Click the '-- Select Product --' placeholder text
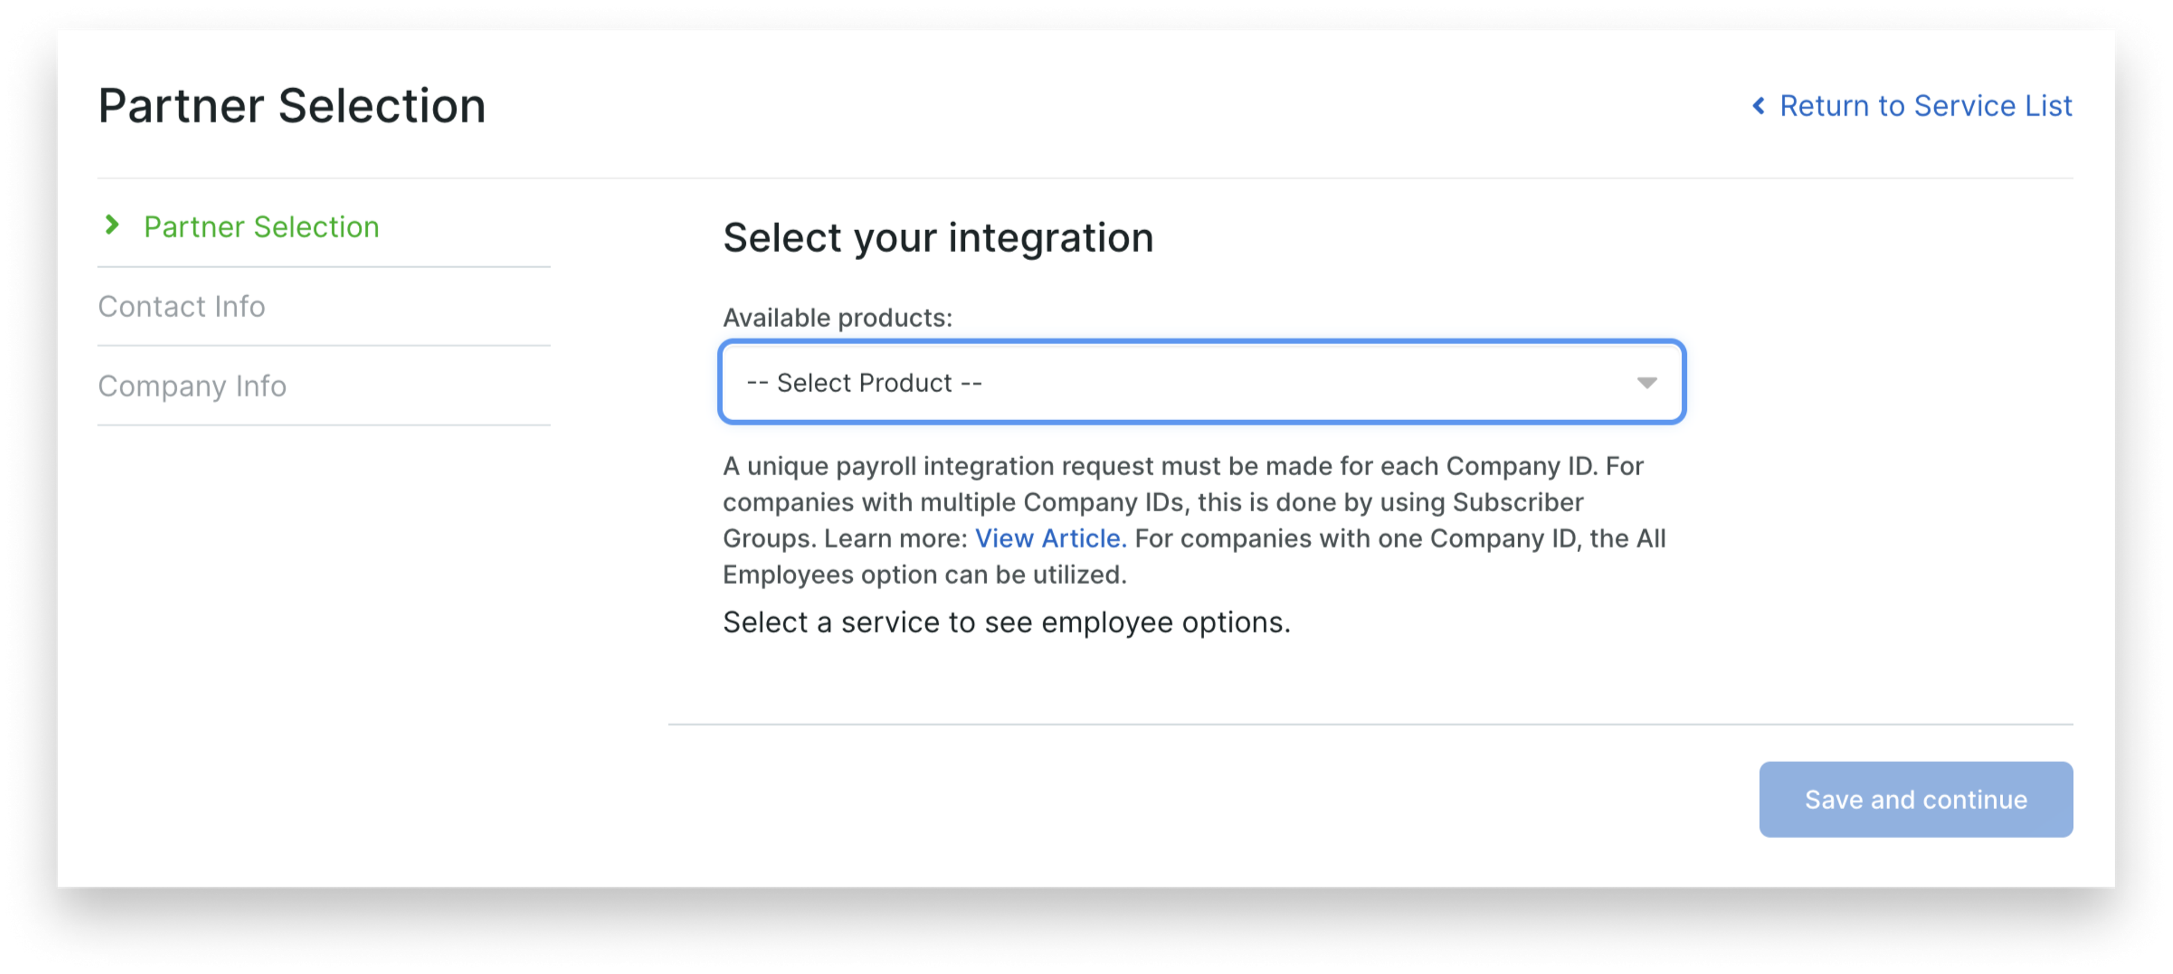2173x974 pixels. [864, 383]
